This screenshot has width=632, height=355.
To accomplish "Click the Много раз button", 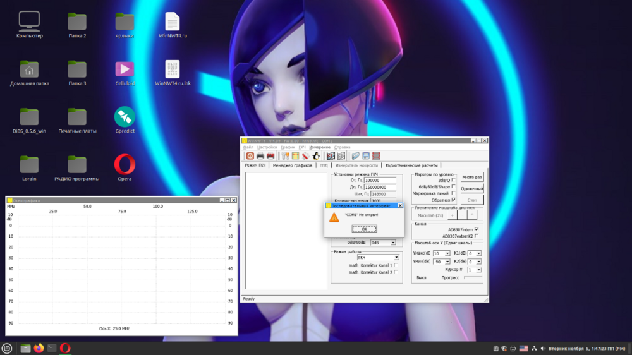I will click(472, 177).
